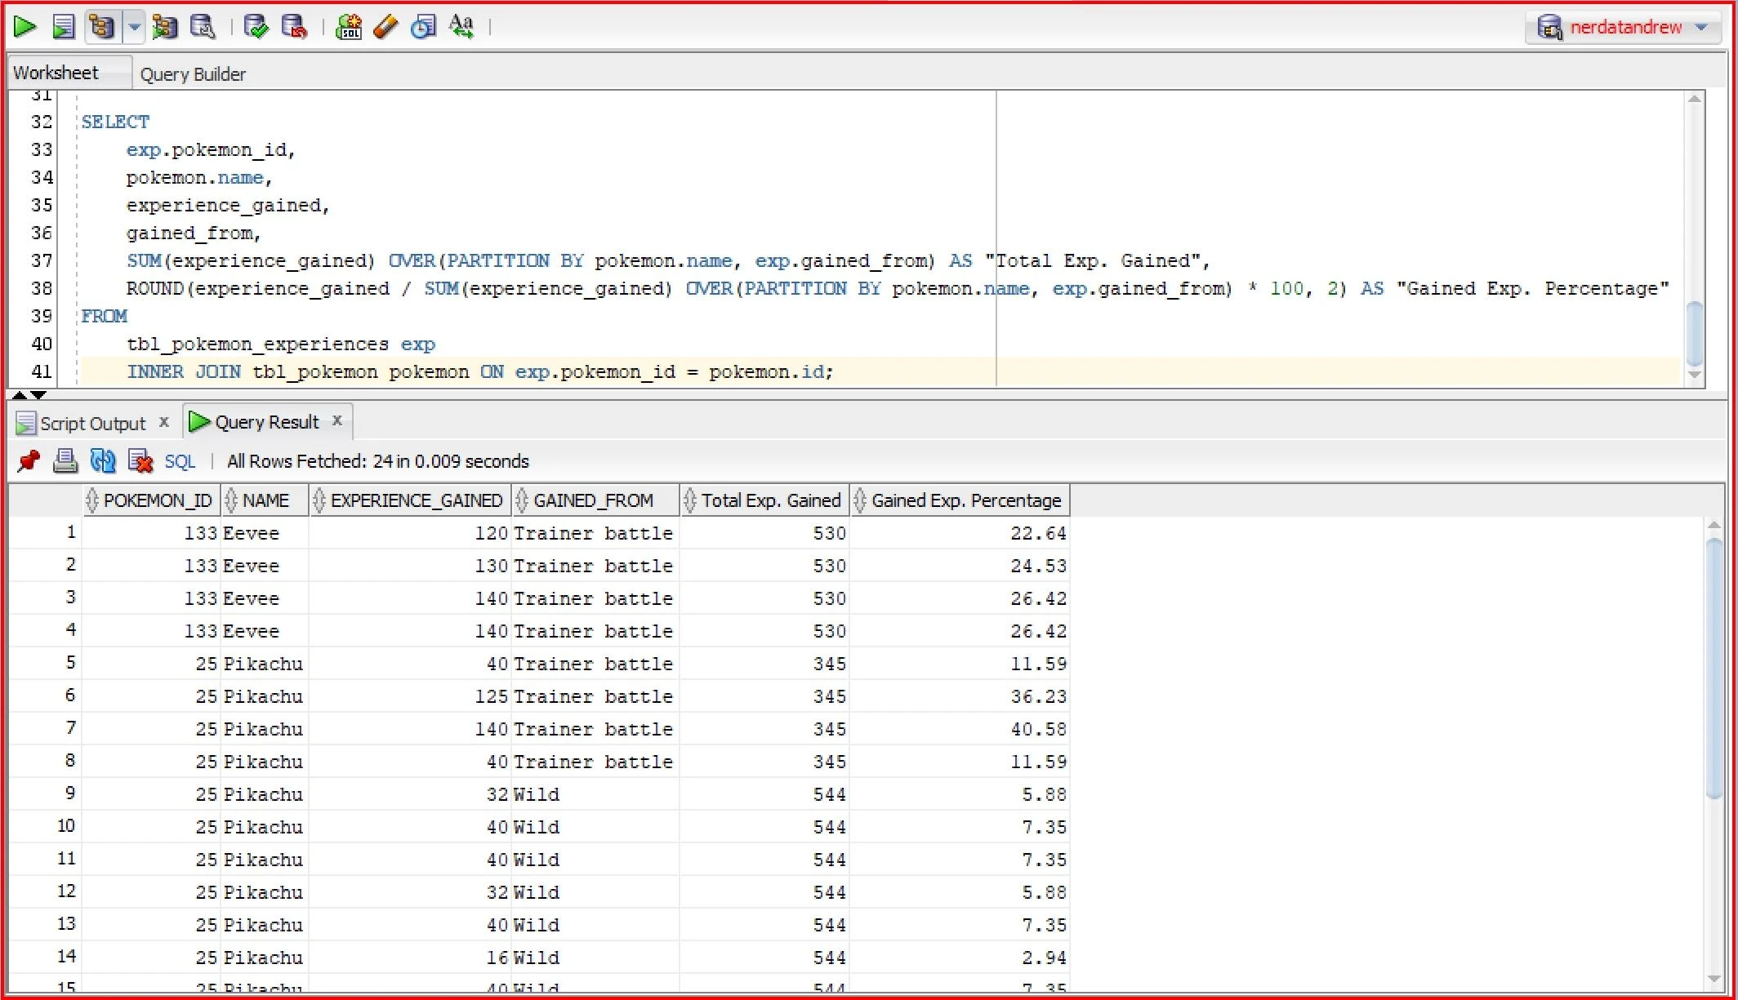Image resolution: width=1738 pixels, height=1000 pixels.
Task: Open the Script Output tab
Action: (x=91, y=423)
